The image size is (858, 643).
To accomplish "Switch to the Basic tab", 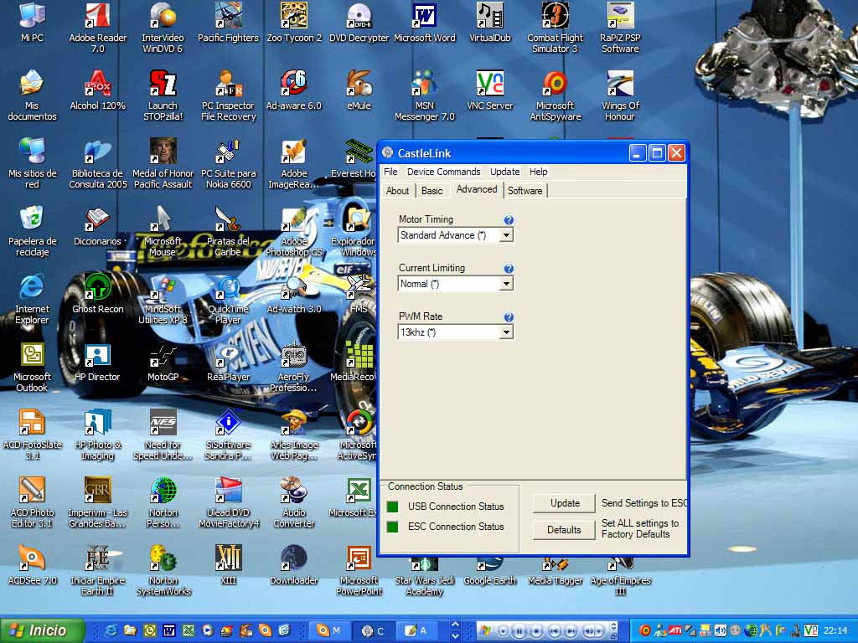I will click(432, 191).
